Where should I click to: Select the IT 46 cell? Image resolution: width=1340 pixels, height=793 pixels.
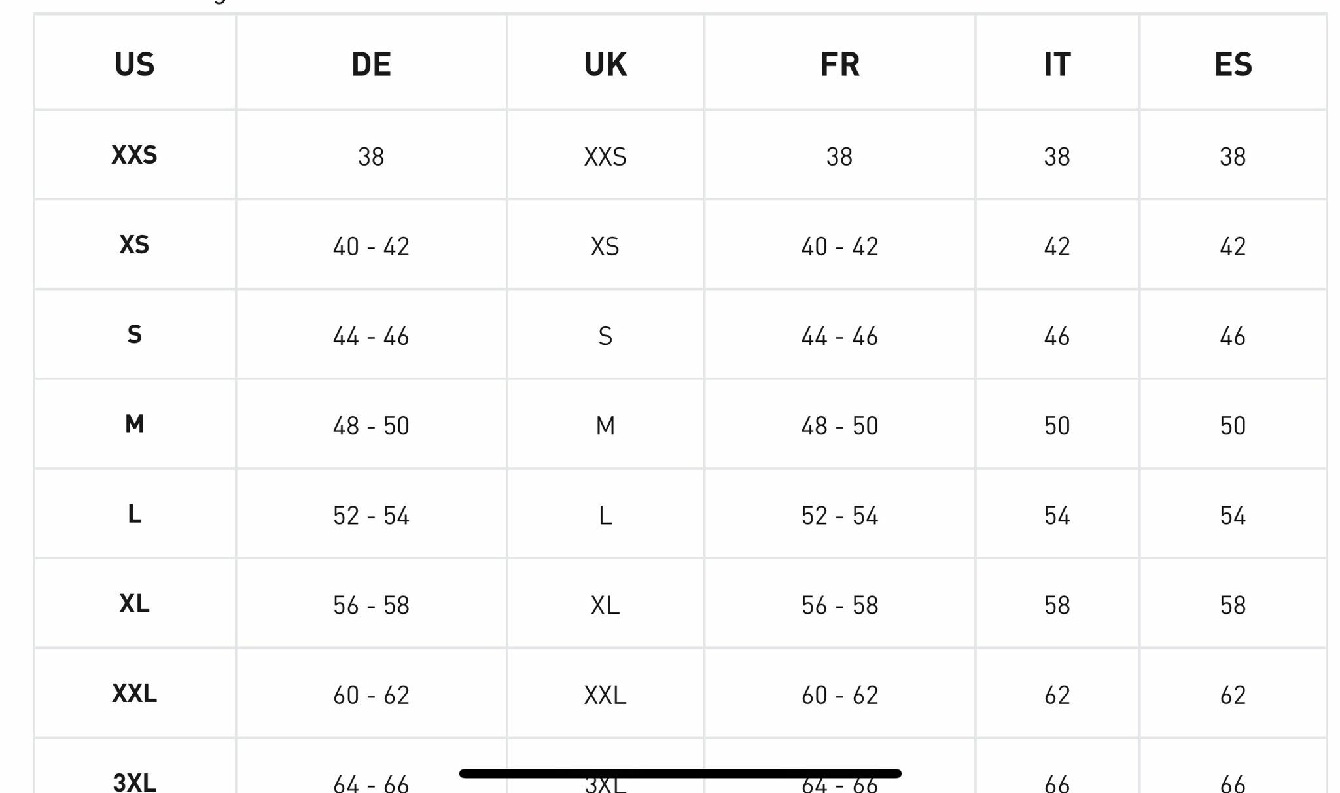(1057, 336)
